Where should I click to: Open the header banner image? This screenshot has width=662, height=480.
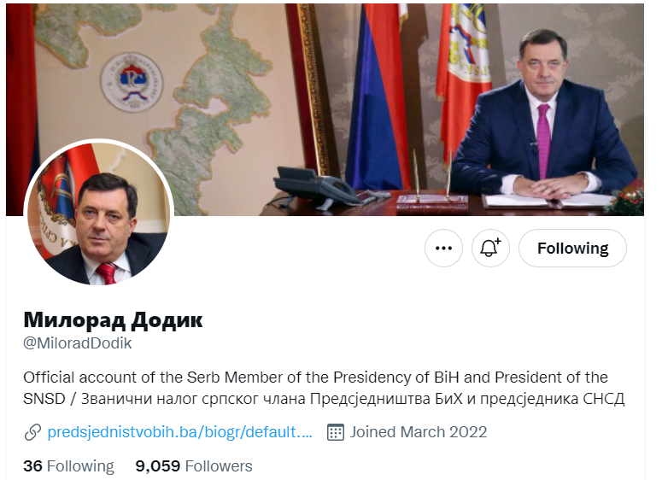[325, 110]
